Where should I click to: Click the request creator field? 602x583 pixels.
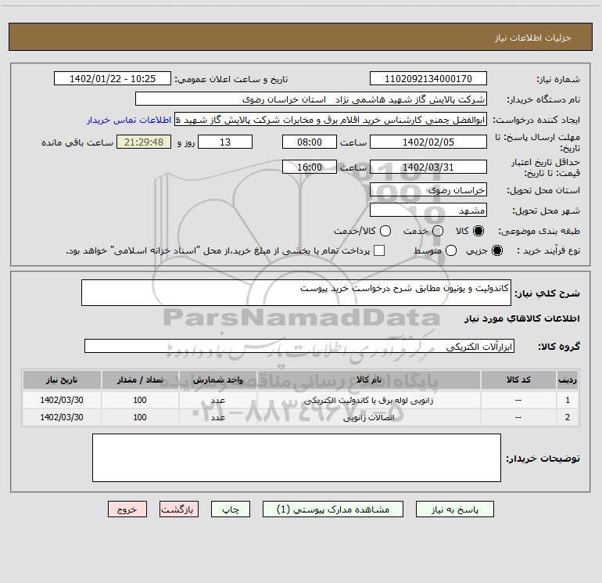coord(331,120)
